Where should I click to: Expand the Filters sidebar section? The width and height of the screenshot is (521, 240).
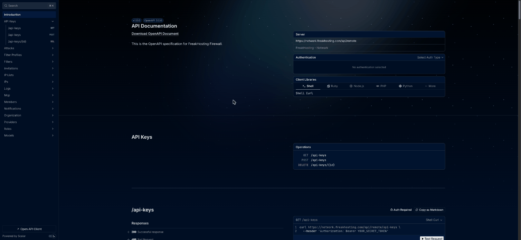point(29,62)
